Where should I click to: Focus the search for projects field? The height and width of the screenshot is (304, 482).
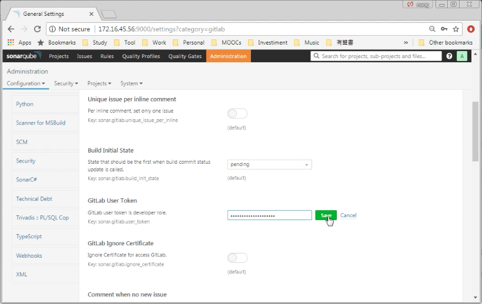[x=376, y=56]
